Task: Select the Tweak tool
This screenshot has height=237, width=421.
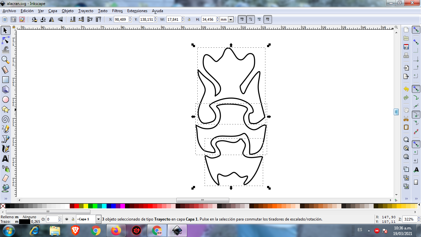Action: click(5, 50)
